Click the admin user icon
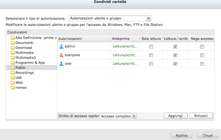221x140 pixels. 61,46
